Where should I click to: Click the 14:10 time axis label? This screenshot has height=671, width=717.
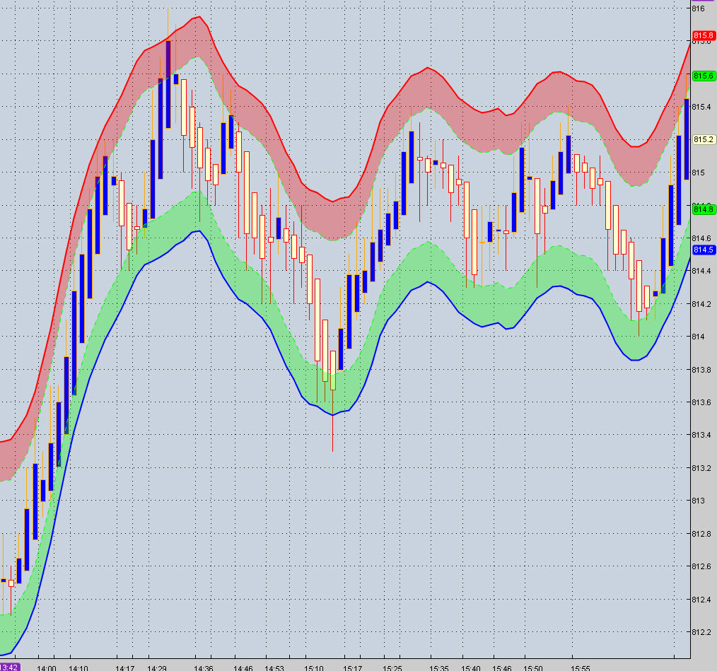point(78,668)
